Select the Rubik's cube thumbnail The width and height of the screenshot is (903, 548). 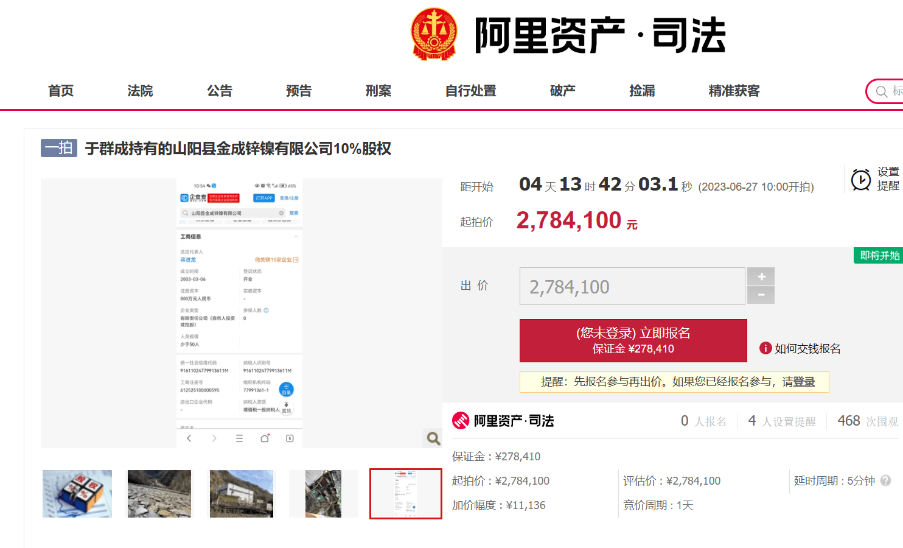[77, 494]
